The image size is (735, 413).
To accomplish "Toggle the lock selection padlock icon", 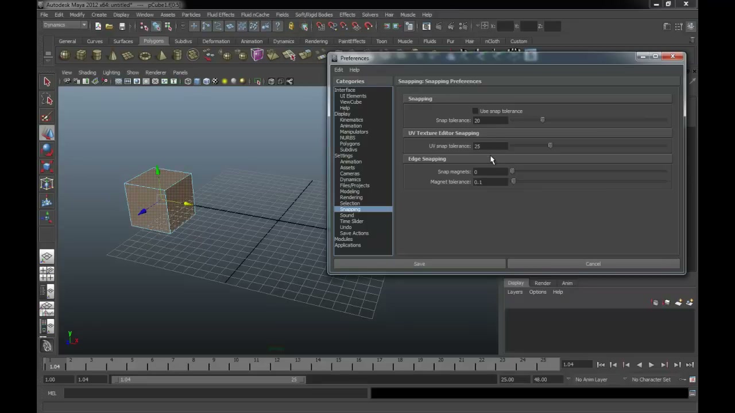I will click(291, 26).
